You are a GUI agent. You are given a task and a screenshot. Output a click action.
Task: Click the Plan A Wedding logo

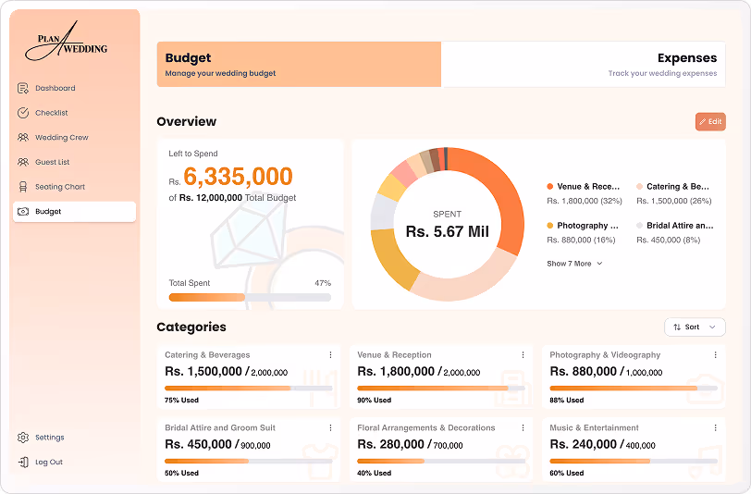coord(66,44)
